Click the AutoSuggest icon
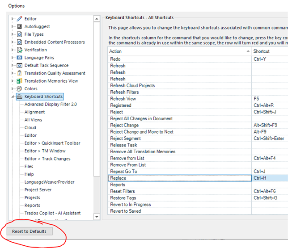 pyautogui.click(x=20, y=26)
